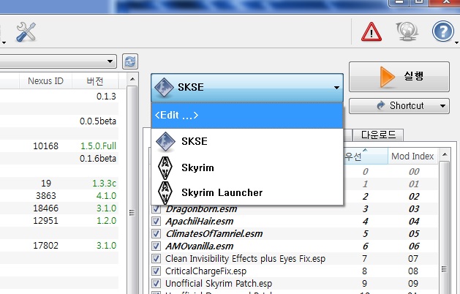The image size is (460, 294).
Task: Click the version 1.3.3c cell
Action: (x=104, y=183)
